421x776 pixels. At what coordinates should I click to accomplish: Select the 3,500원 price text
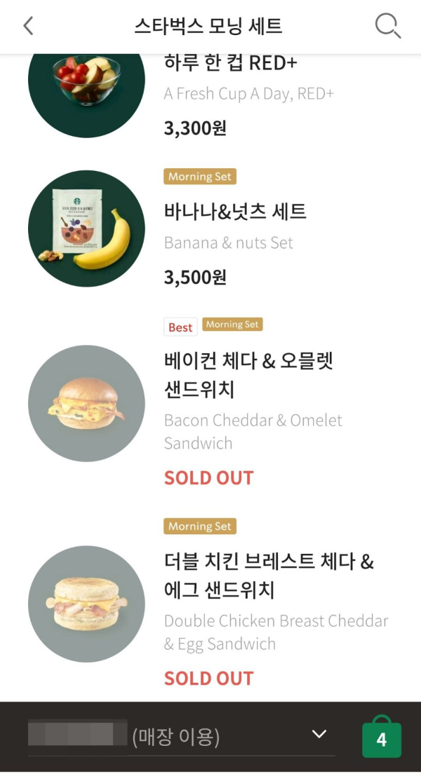194,278
